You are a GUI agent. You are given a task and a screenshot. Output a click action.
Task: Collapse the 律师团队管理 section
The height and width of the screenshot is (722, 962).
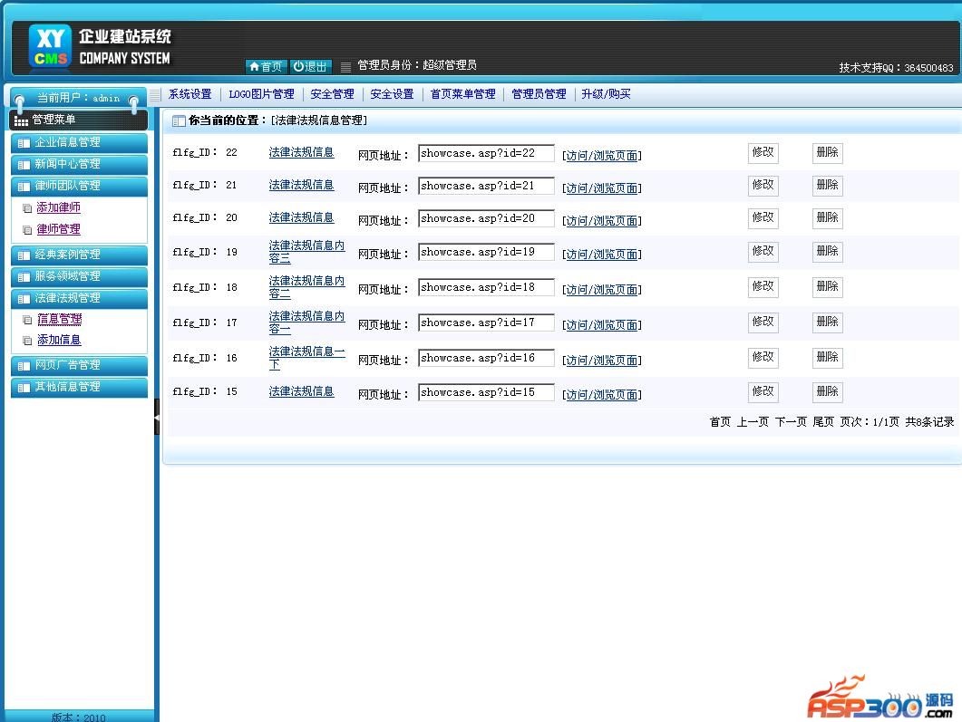[x=79, y=186]
